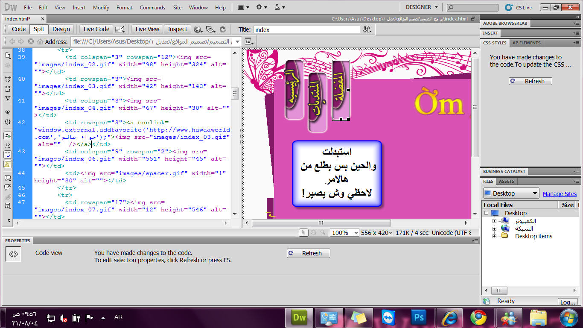
Task: Open the zoom level 100% dropdown
Action: coord(345,233)
